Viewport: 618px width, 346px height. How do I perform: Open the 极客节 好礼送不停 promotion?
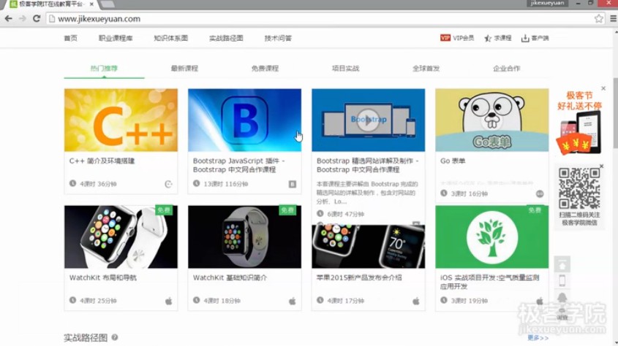click(x=579, y=122)
